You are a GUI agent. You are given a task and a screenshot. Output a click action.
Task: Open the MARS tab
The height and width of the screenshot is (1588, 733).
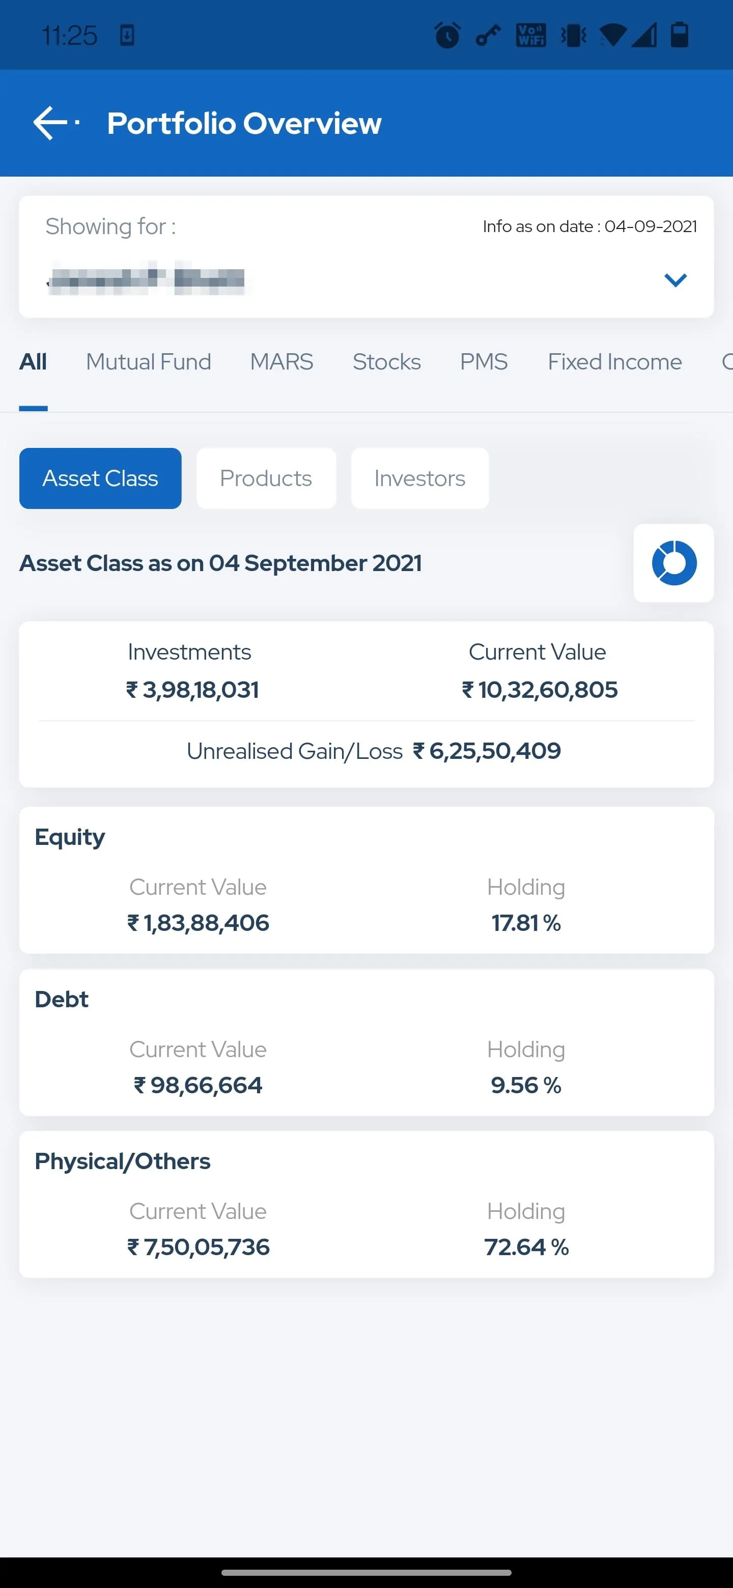[281, 362]
